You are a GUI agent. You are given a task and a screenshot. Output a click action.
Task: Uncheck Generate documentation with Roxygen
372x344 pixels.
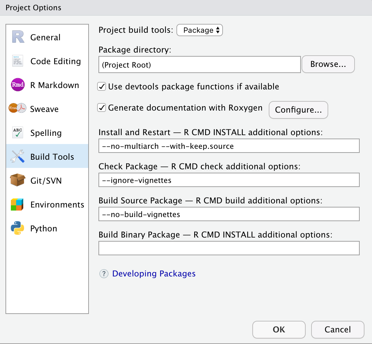[102, 108]
